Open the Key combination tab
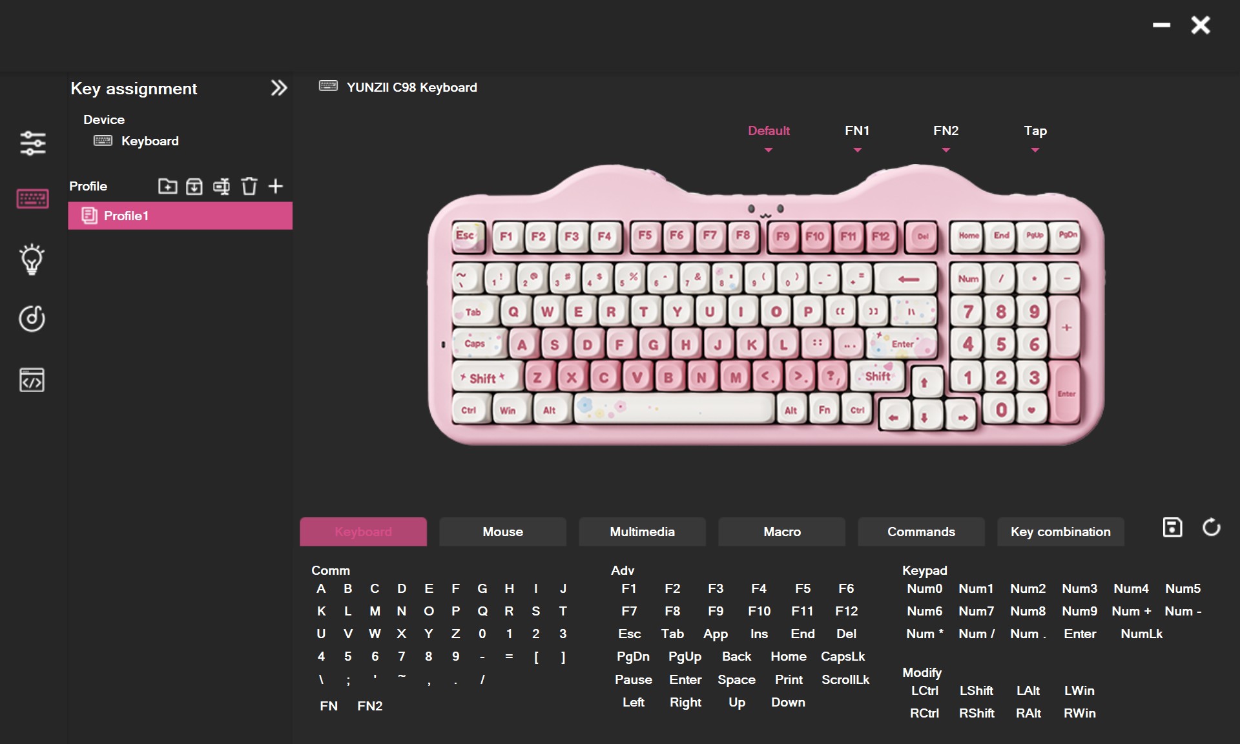Image resolution: width=1240 pixels, height=744 pixels. [1061, 532]
